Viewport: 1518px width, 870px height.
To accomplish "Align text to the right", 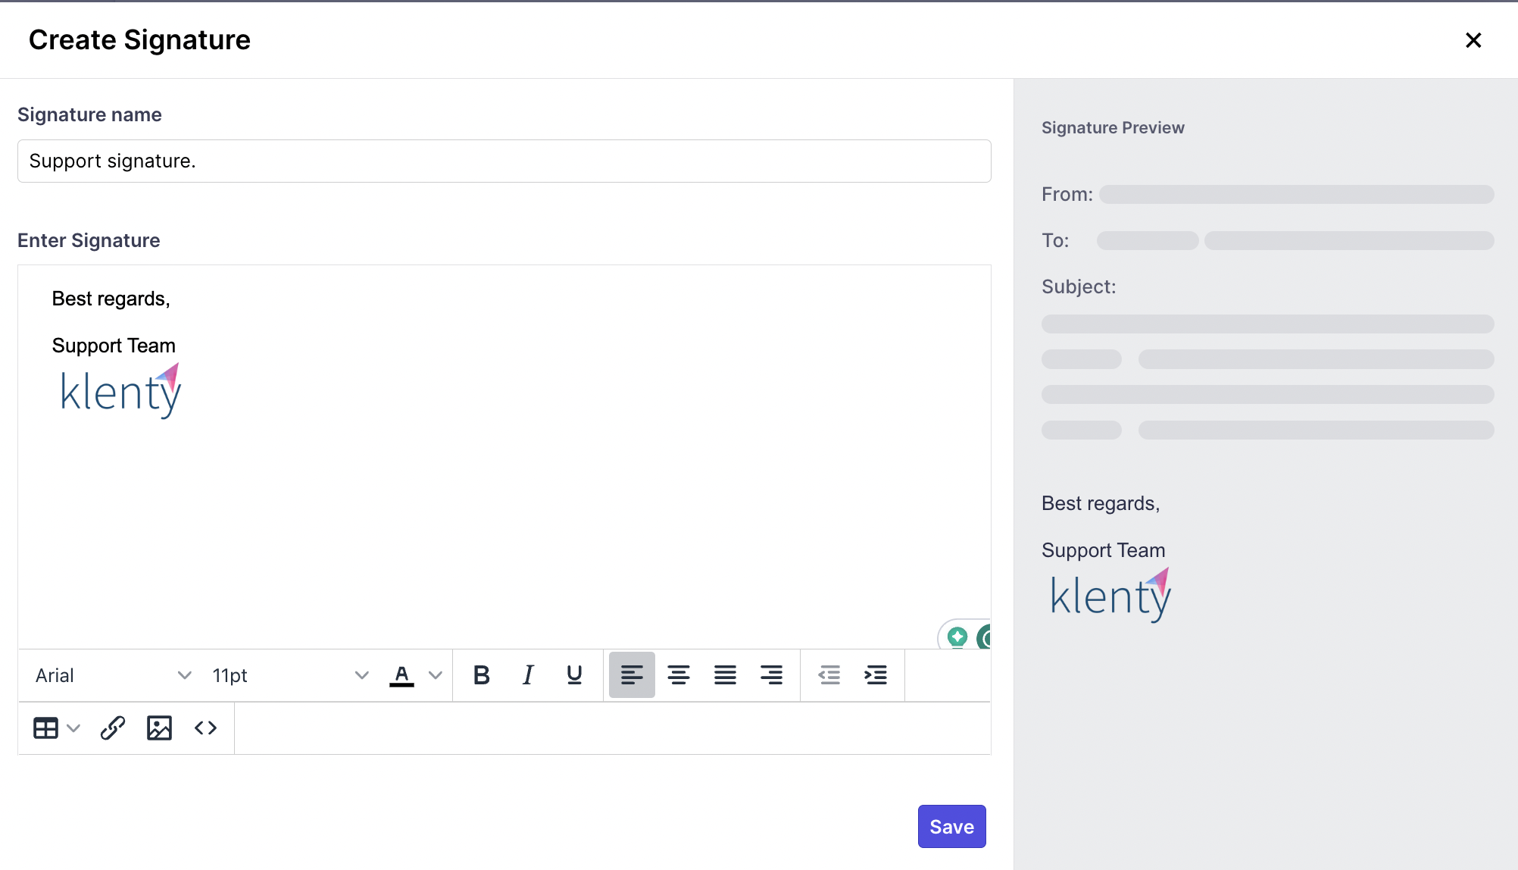I will [x=771, y=674].
